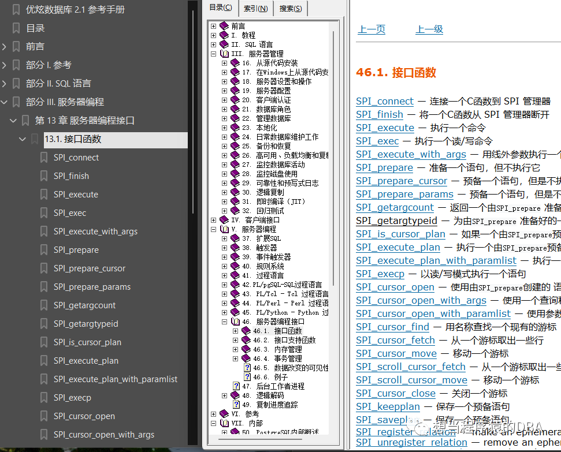Open the SPI_unregister_relation link

point(411,442)
